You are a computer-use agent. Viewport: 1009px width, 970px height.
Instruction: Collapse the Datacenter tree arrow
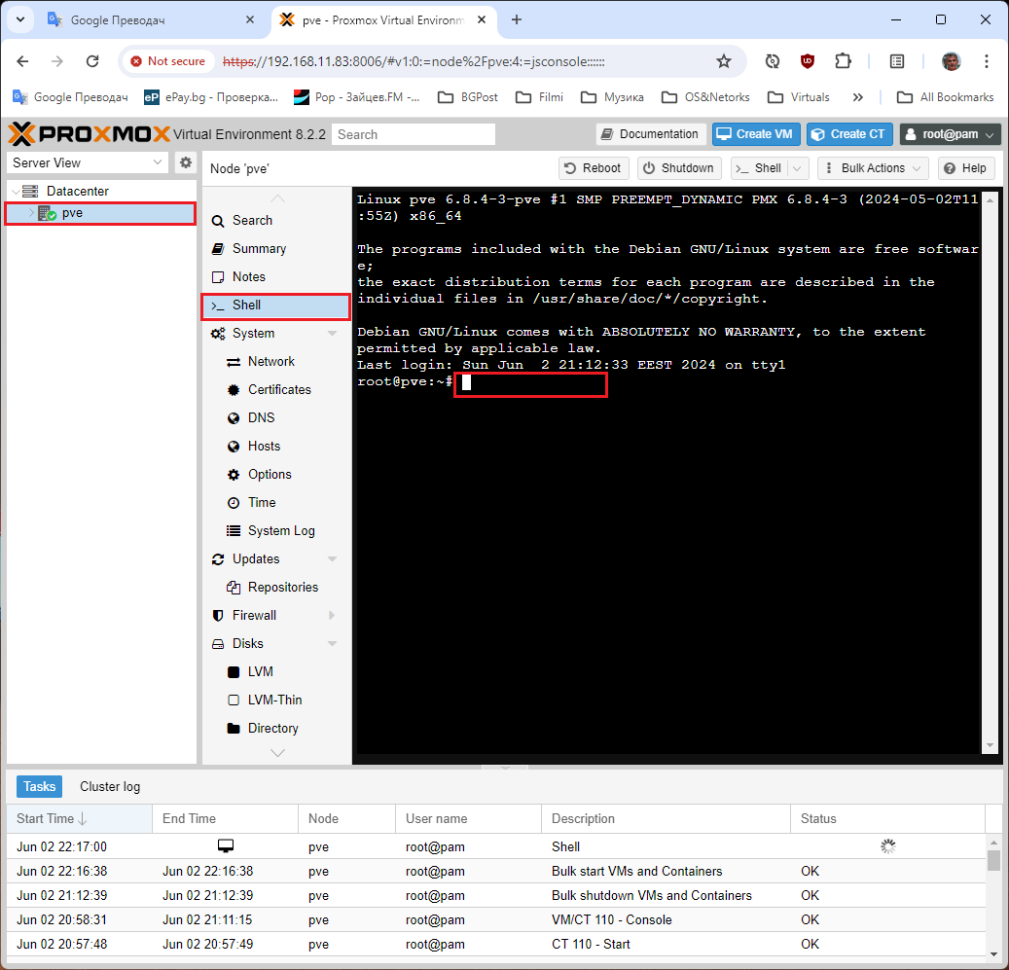click(x=17, y=191)
